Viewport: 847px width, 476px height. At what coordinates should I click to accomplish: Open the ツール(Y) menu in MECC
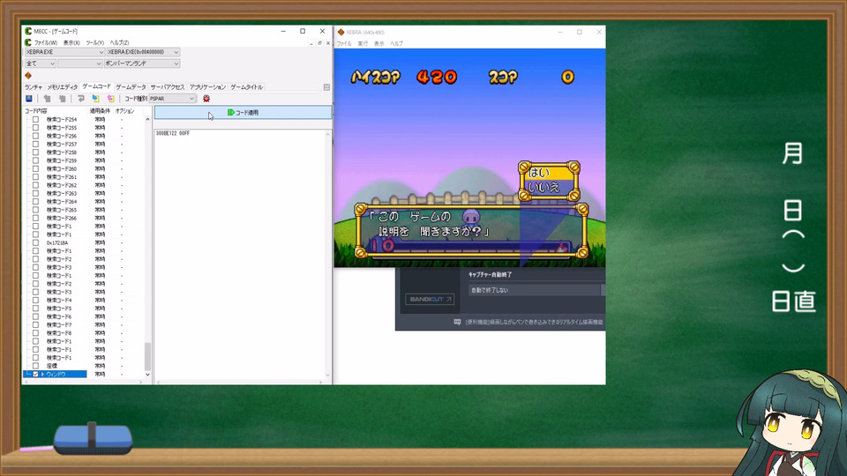click(x=95, y=42)
